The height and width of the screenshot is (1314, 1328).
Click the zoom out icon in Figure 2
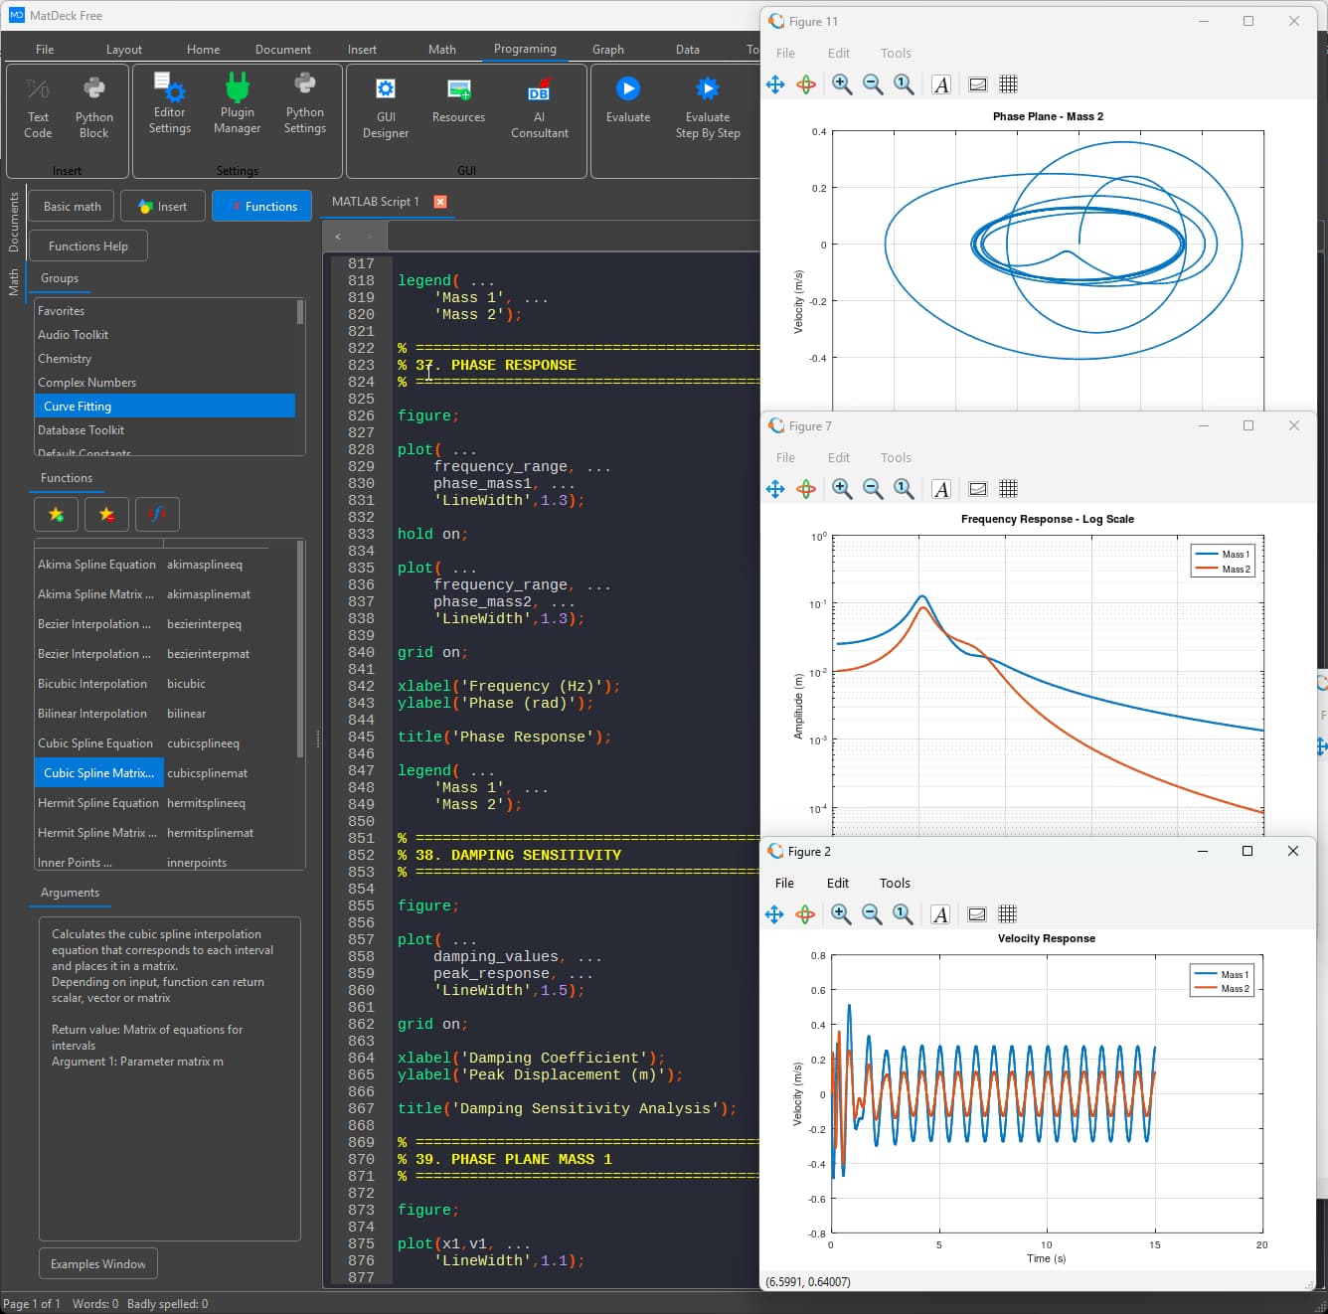[x=872, y=914]
